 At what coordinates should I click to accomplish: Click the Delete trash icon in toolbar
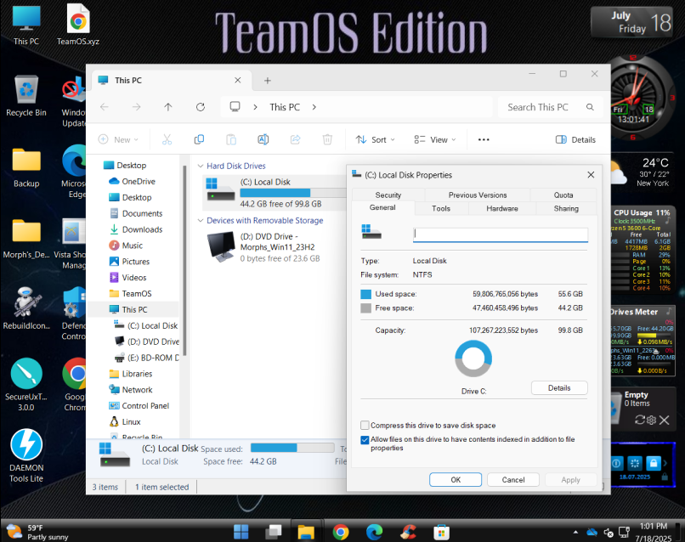point(327,140)
